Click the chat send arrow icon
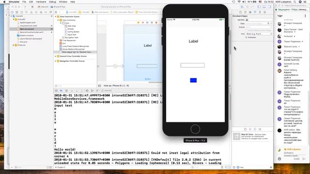The width and height of the screenshot is (310, 174). pyautogui.click(x=304, y=159)
